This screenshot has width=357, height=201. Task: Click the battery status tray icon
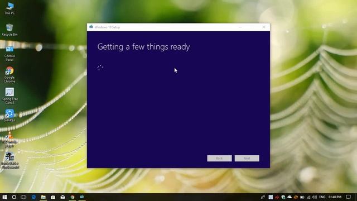[302, 197]
